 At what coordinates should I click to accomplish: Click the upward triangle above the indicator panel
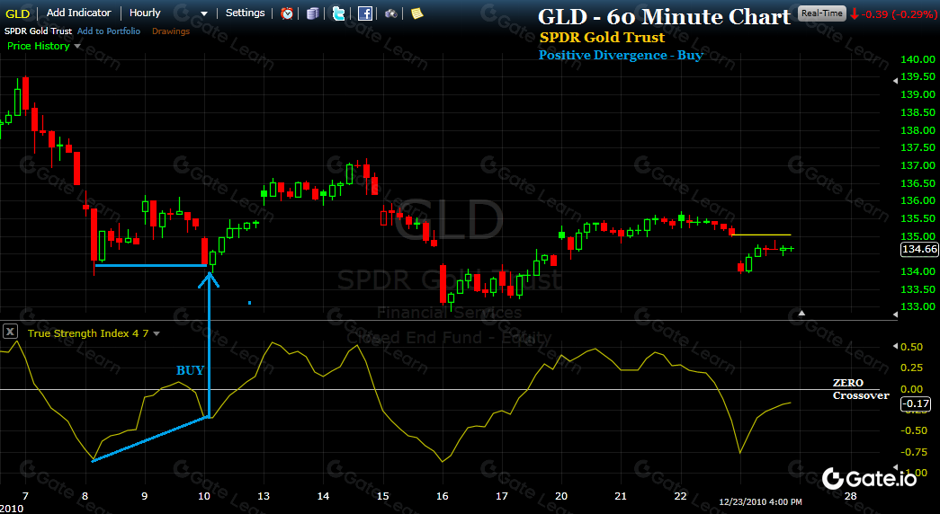801,313
